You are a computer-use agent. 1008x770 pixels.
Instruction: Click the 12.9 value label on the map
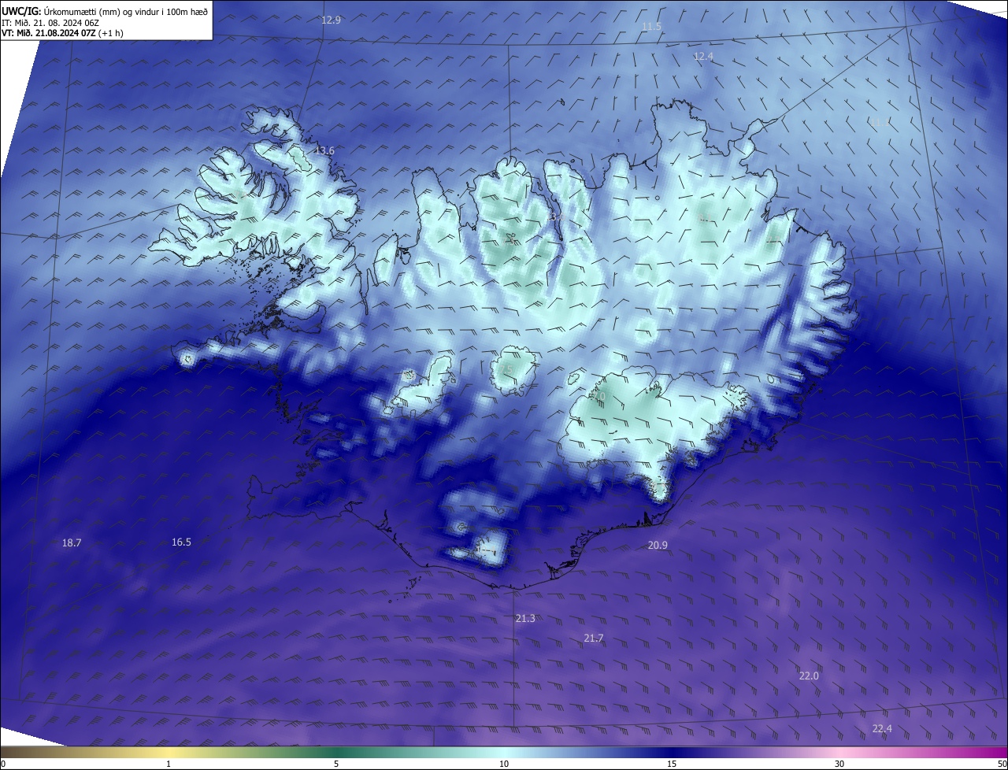point(332,20)
